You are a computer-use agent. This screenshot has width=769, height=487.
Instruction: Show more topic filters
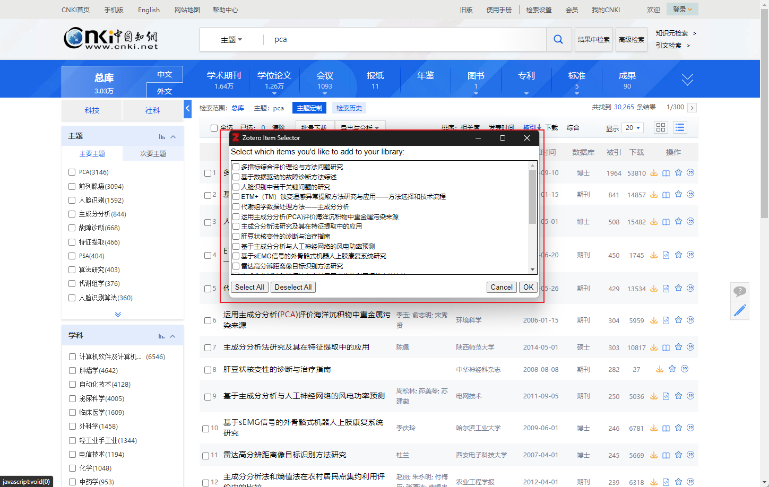(x=118, y=314)
